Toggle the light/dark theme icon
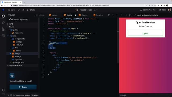The width and height of the screenshot is (172, 97). (3, 90)
